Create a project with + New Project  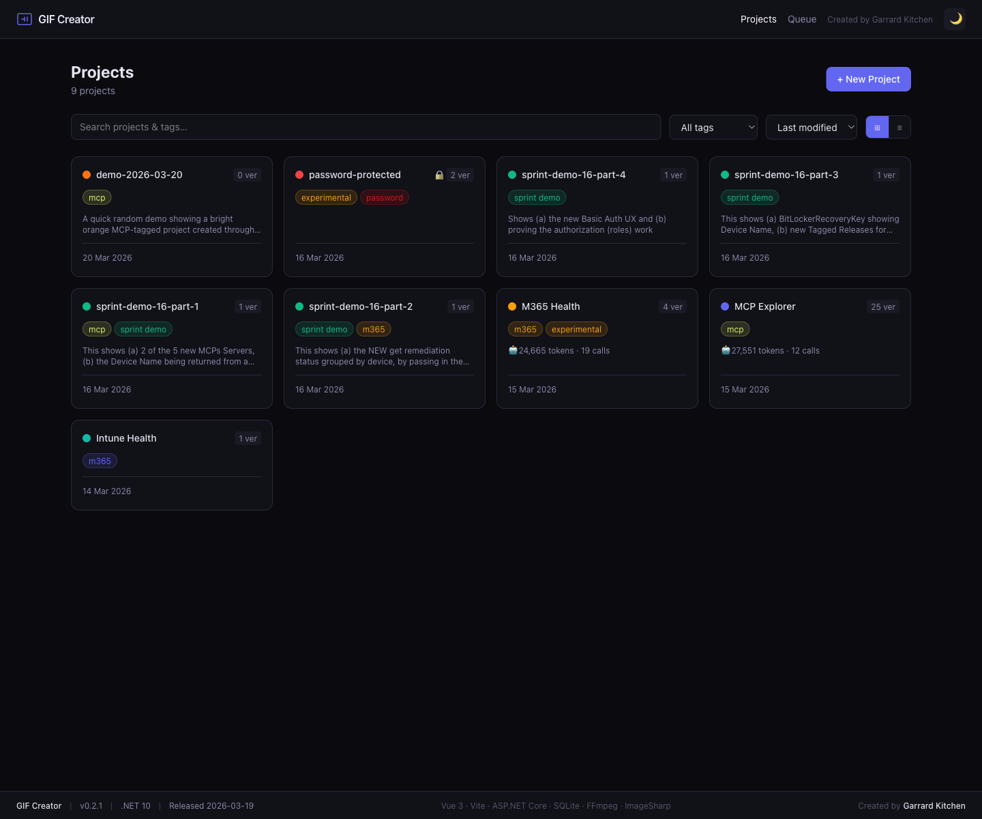(868, 79)
